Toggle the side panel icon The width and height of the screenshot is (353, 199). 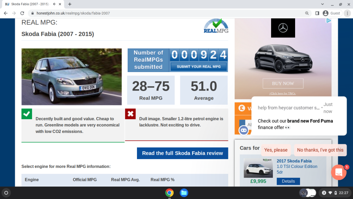click(317, 13)
